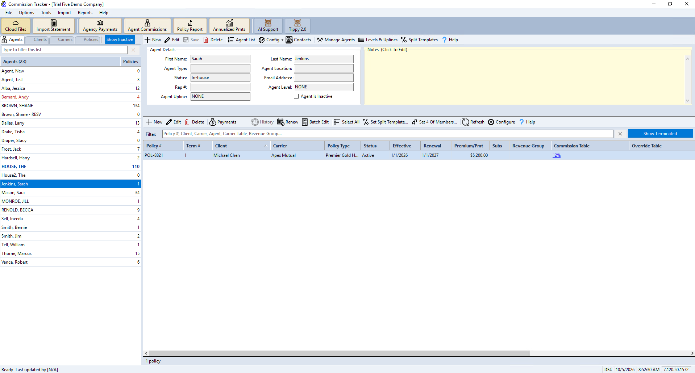Screen dimensions: 695x373
Task: Click the policy Filter input field
Action: click(388, 134)
